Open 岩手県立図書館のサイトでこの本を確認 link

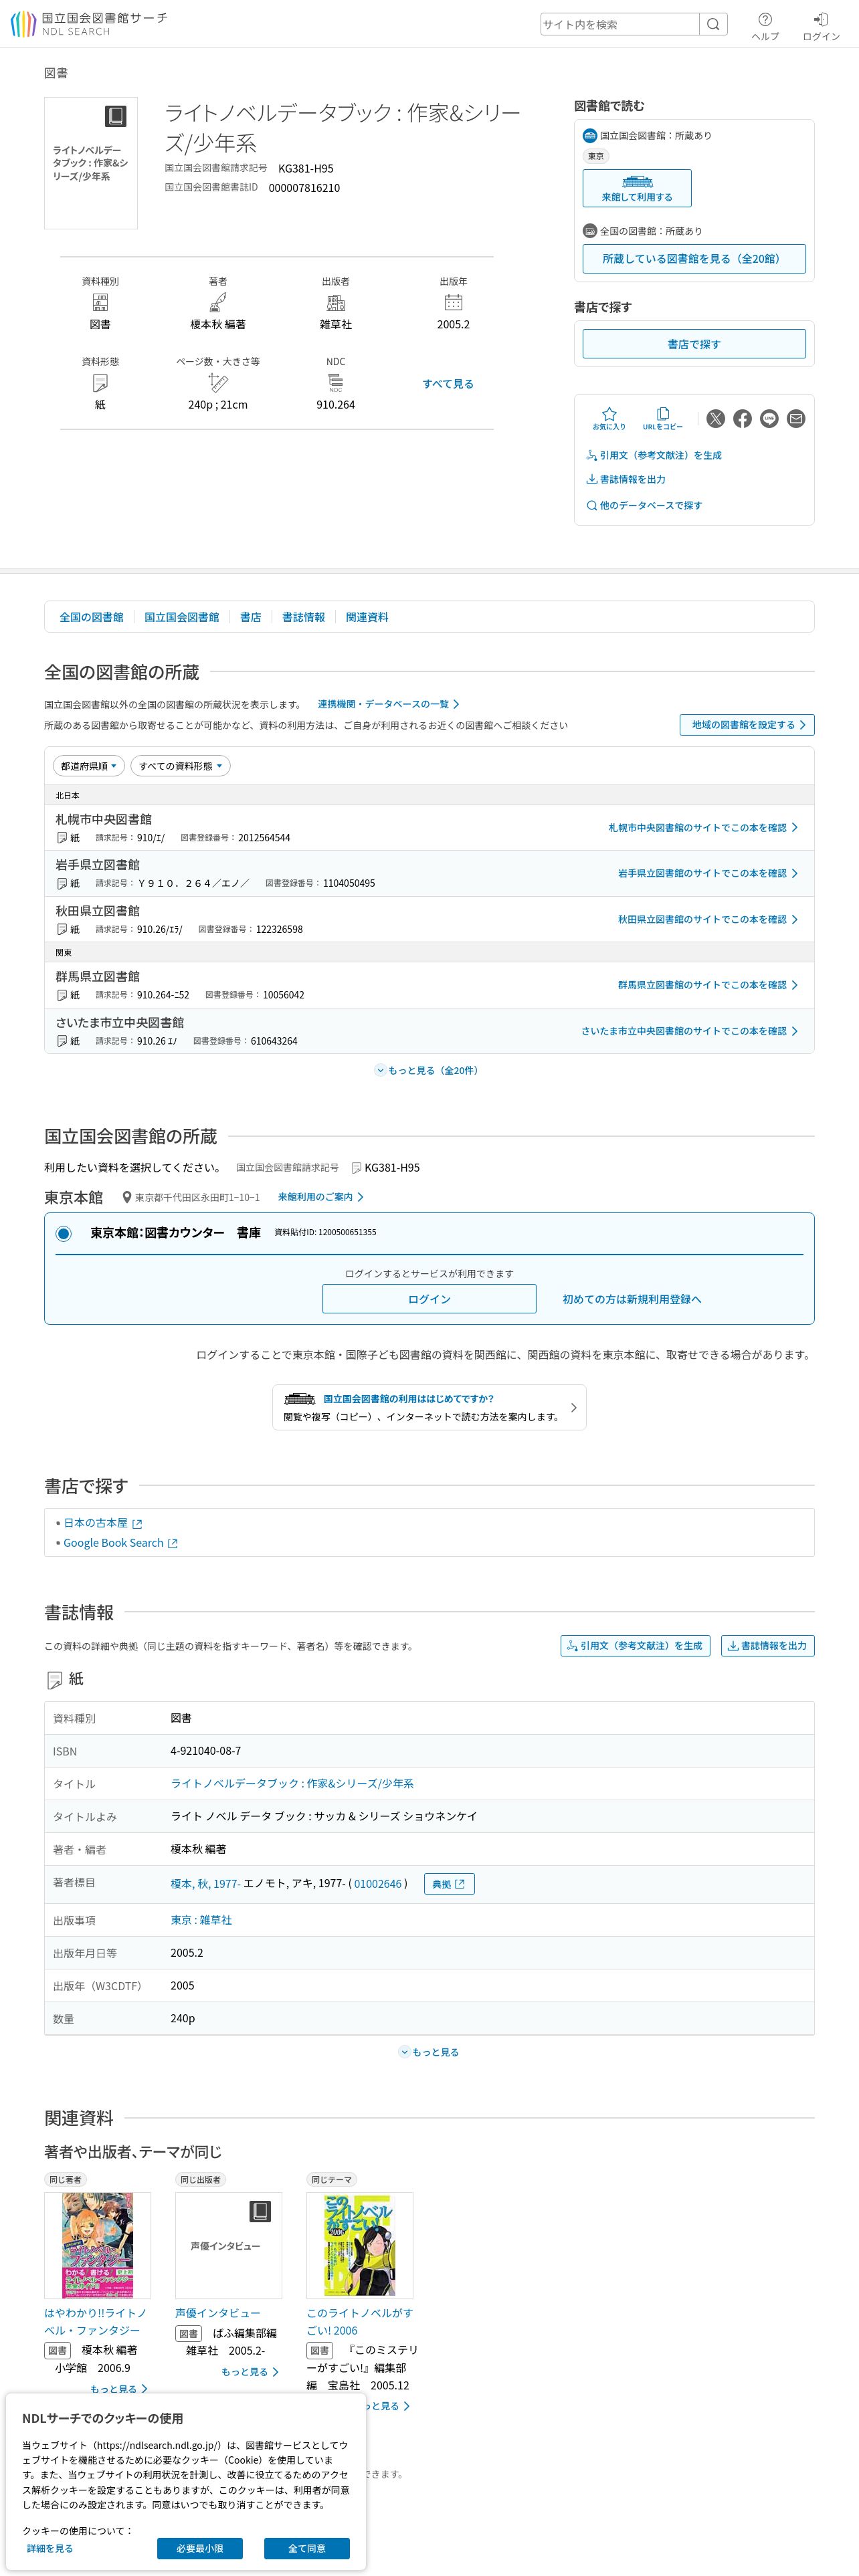(708, 874)
